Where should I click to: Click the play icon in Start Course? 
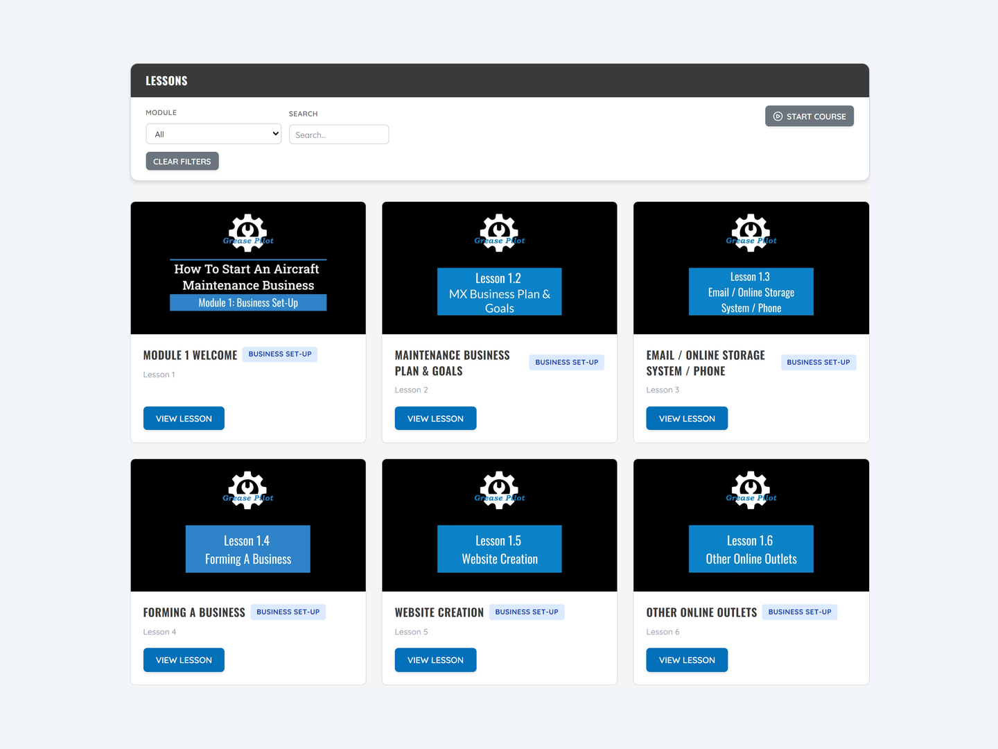(x=778, y=117)
